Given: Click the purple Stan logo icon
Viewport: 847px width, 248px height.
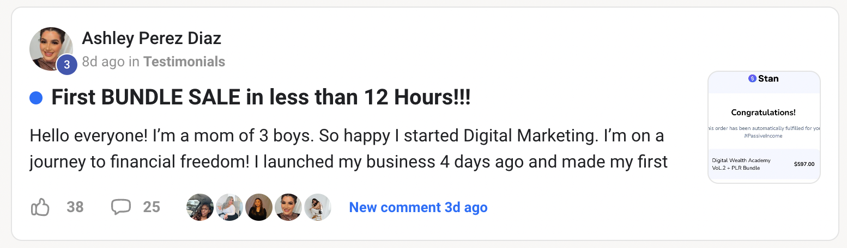Looking at the screenshot, I should 752,79.
